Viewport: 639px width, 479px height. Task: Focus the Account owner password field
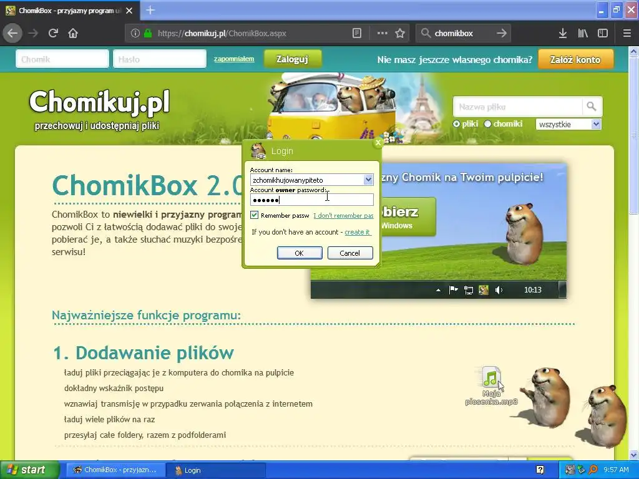[312, 200]
